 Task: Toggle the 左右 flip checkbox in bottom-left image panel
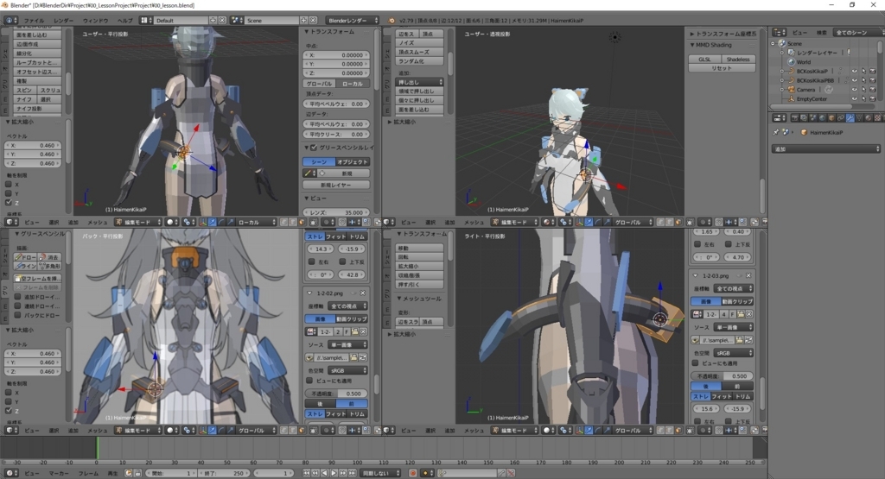coord(311,262)
